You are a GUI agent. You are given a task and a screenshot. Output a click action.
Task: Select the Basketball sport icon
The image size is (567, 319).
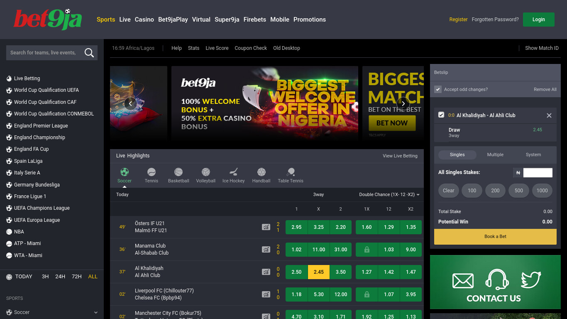[178, 172]
